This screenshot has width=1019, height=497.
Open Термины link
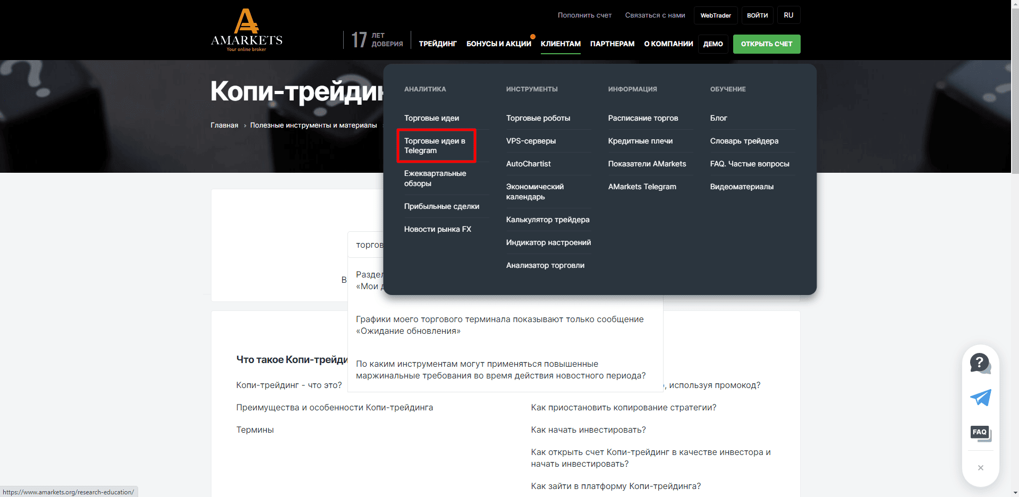[255, 430]
